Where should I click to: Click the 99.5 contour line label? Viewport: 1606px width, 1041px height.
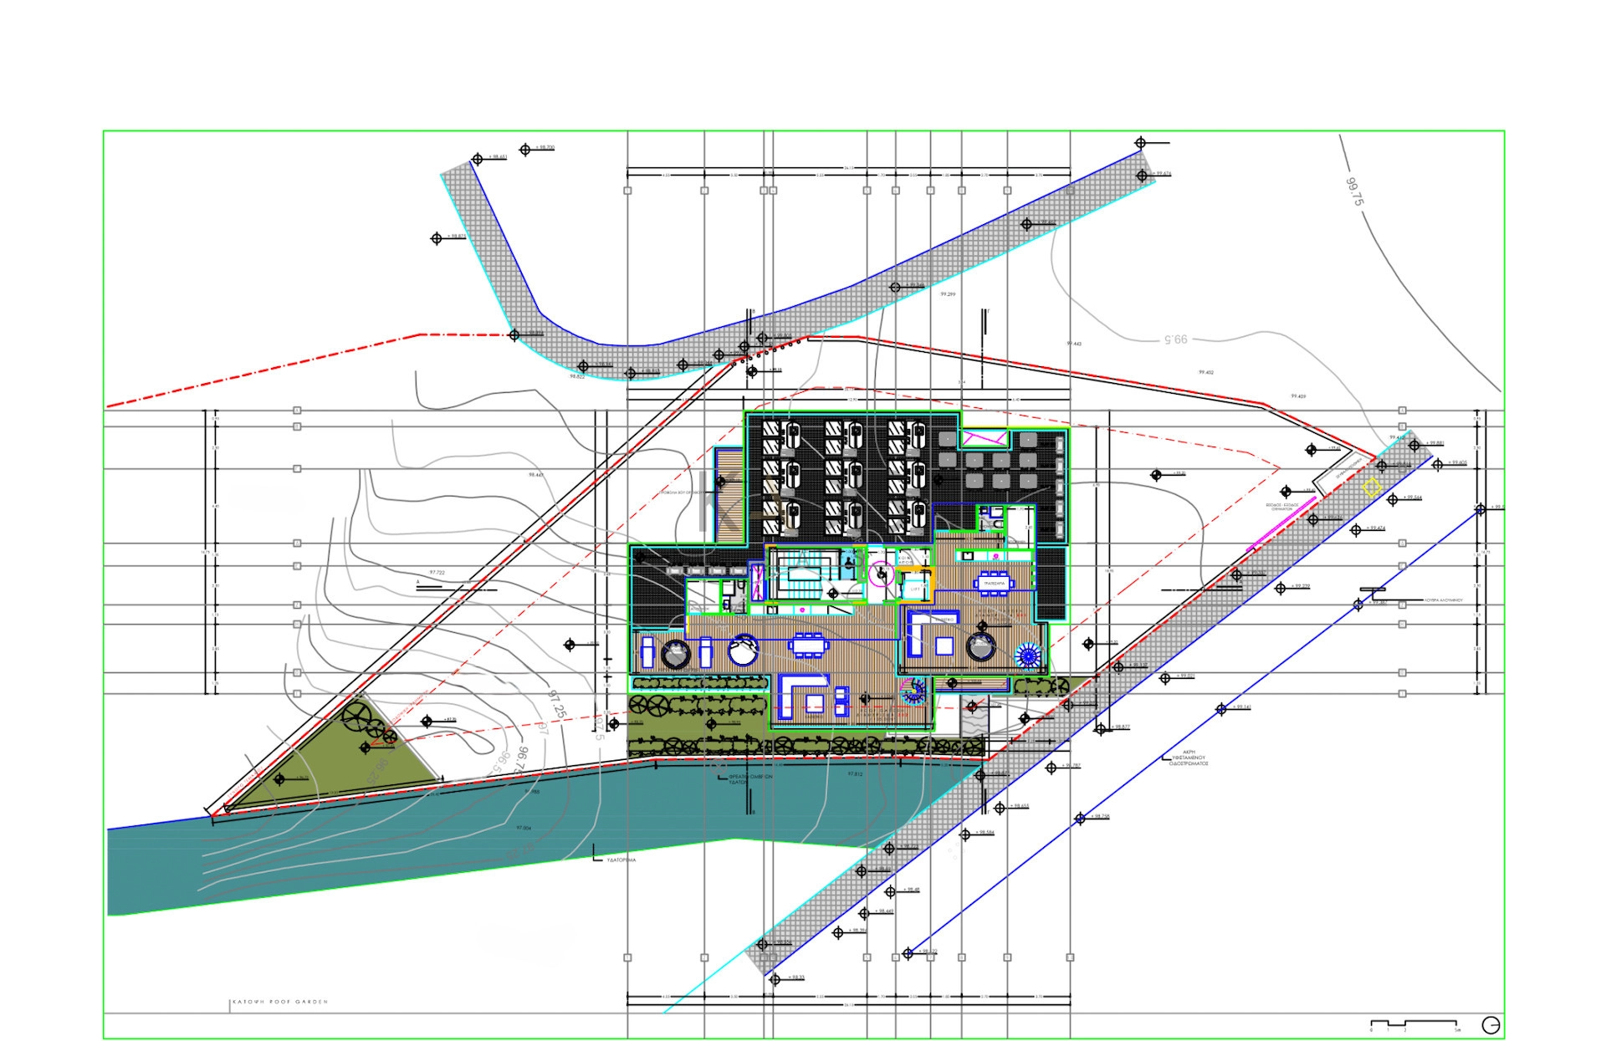pos(1174,339)
